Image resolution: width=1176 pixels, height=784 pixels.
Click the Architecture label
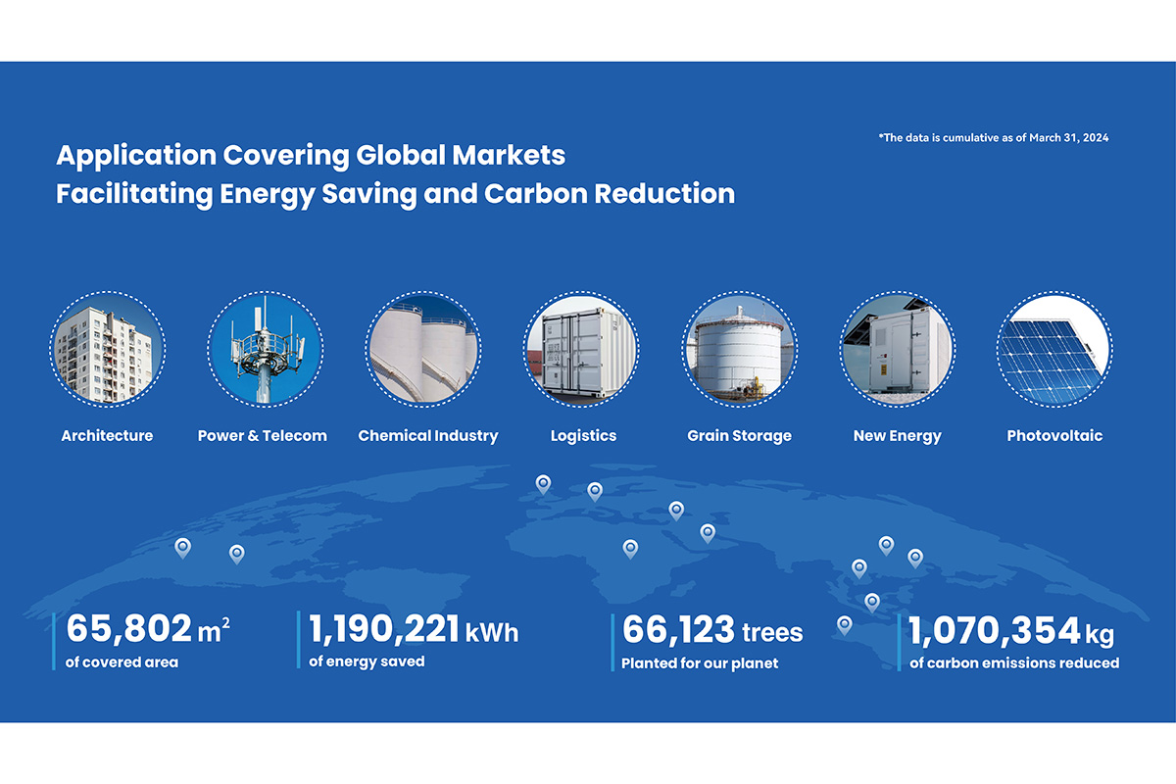click(107, 435)
